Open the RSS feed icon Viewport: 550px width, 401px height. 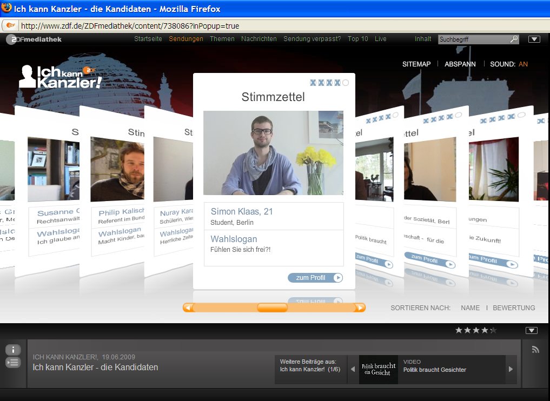[535, 349]
